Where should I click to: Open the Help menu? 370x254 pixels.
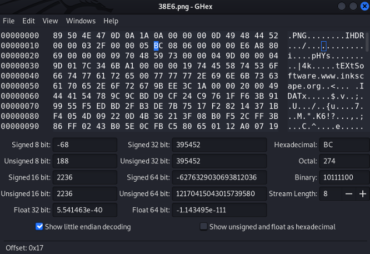pyautogui.click(x=111, y=21)
